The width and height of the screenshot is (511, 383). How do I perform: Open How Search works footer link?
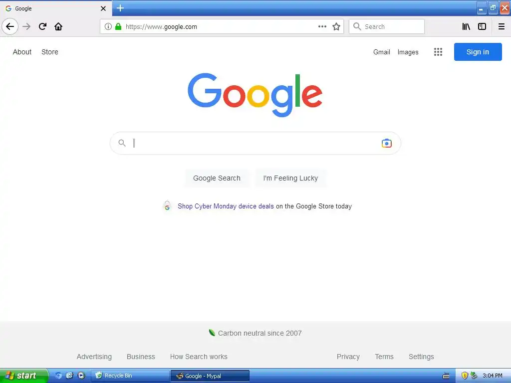coord(199,357)
